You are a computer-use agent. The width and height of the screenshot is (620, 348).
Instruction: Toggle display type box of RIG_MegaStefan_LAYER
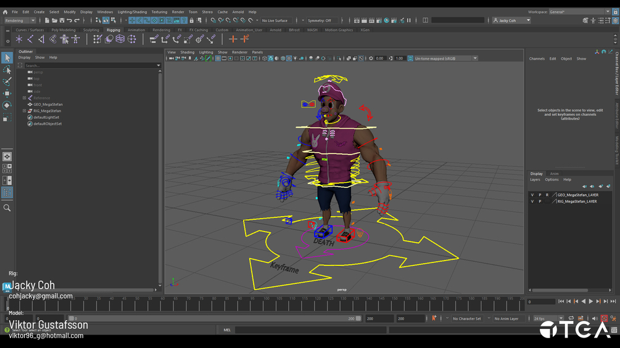(x=547, y=201)
